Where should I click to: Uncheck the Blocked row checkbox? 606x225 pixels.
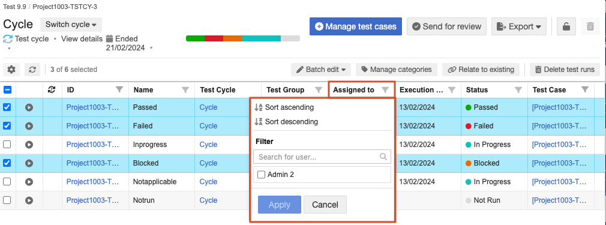click(x=7, y=163)
